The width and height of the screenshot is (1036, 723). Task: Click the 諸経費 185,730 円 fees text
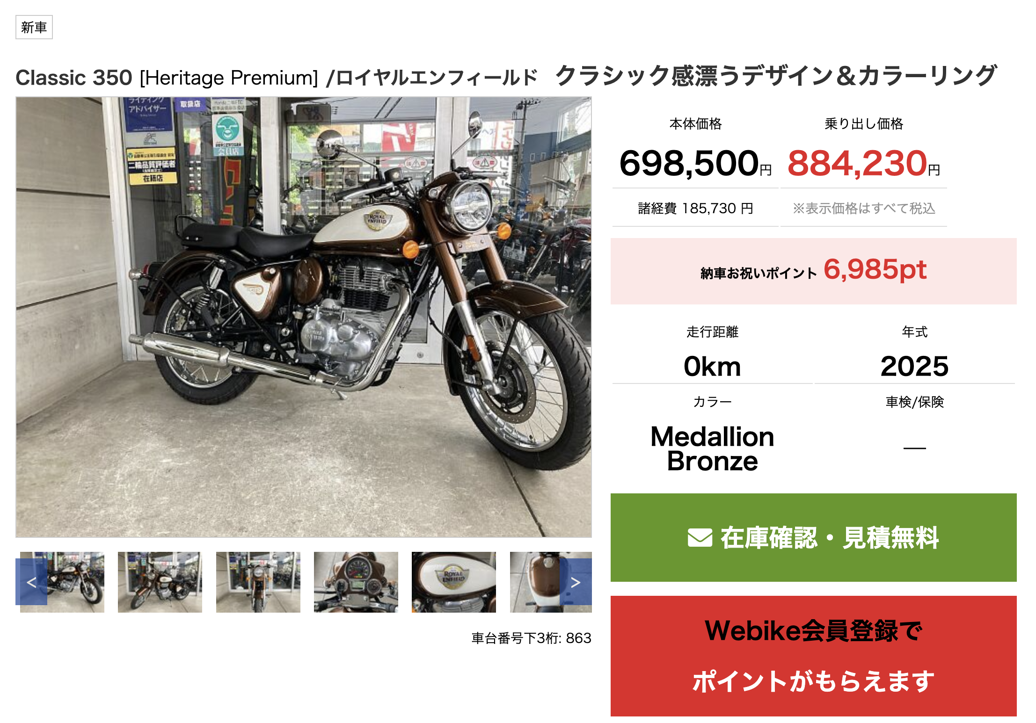[x=696, y=208]
